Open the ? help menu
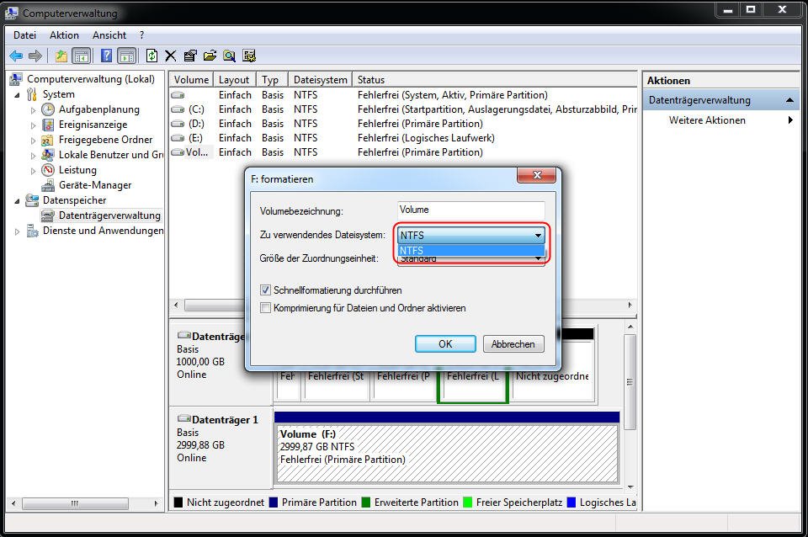This screenshot has width=808, height=537. pos(141,35)
